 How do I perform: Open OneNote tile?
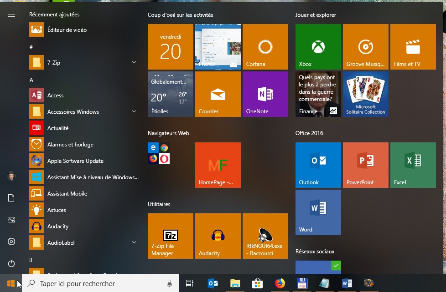pos(265,94)
